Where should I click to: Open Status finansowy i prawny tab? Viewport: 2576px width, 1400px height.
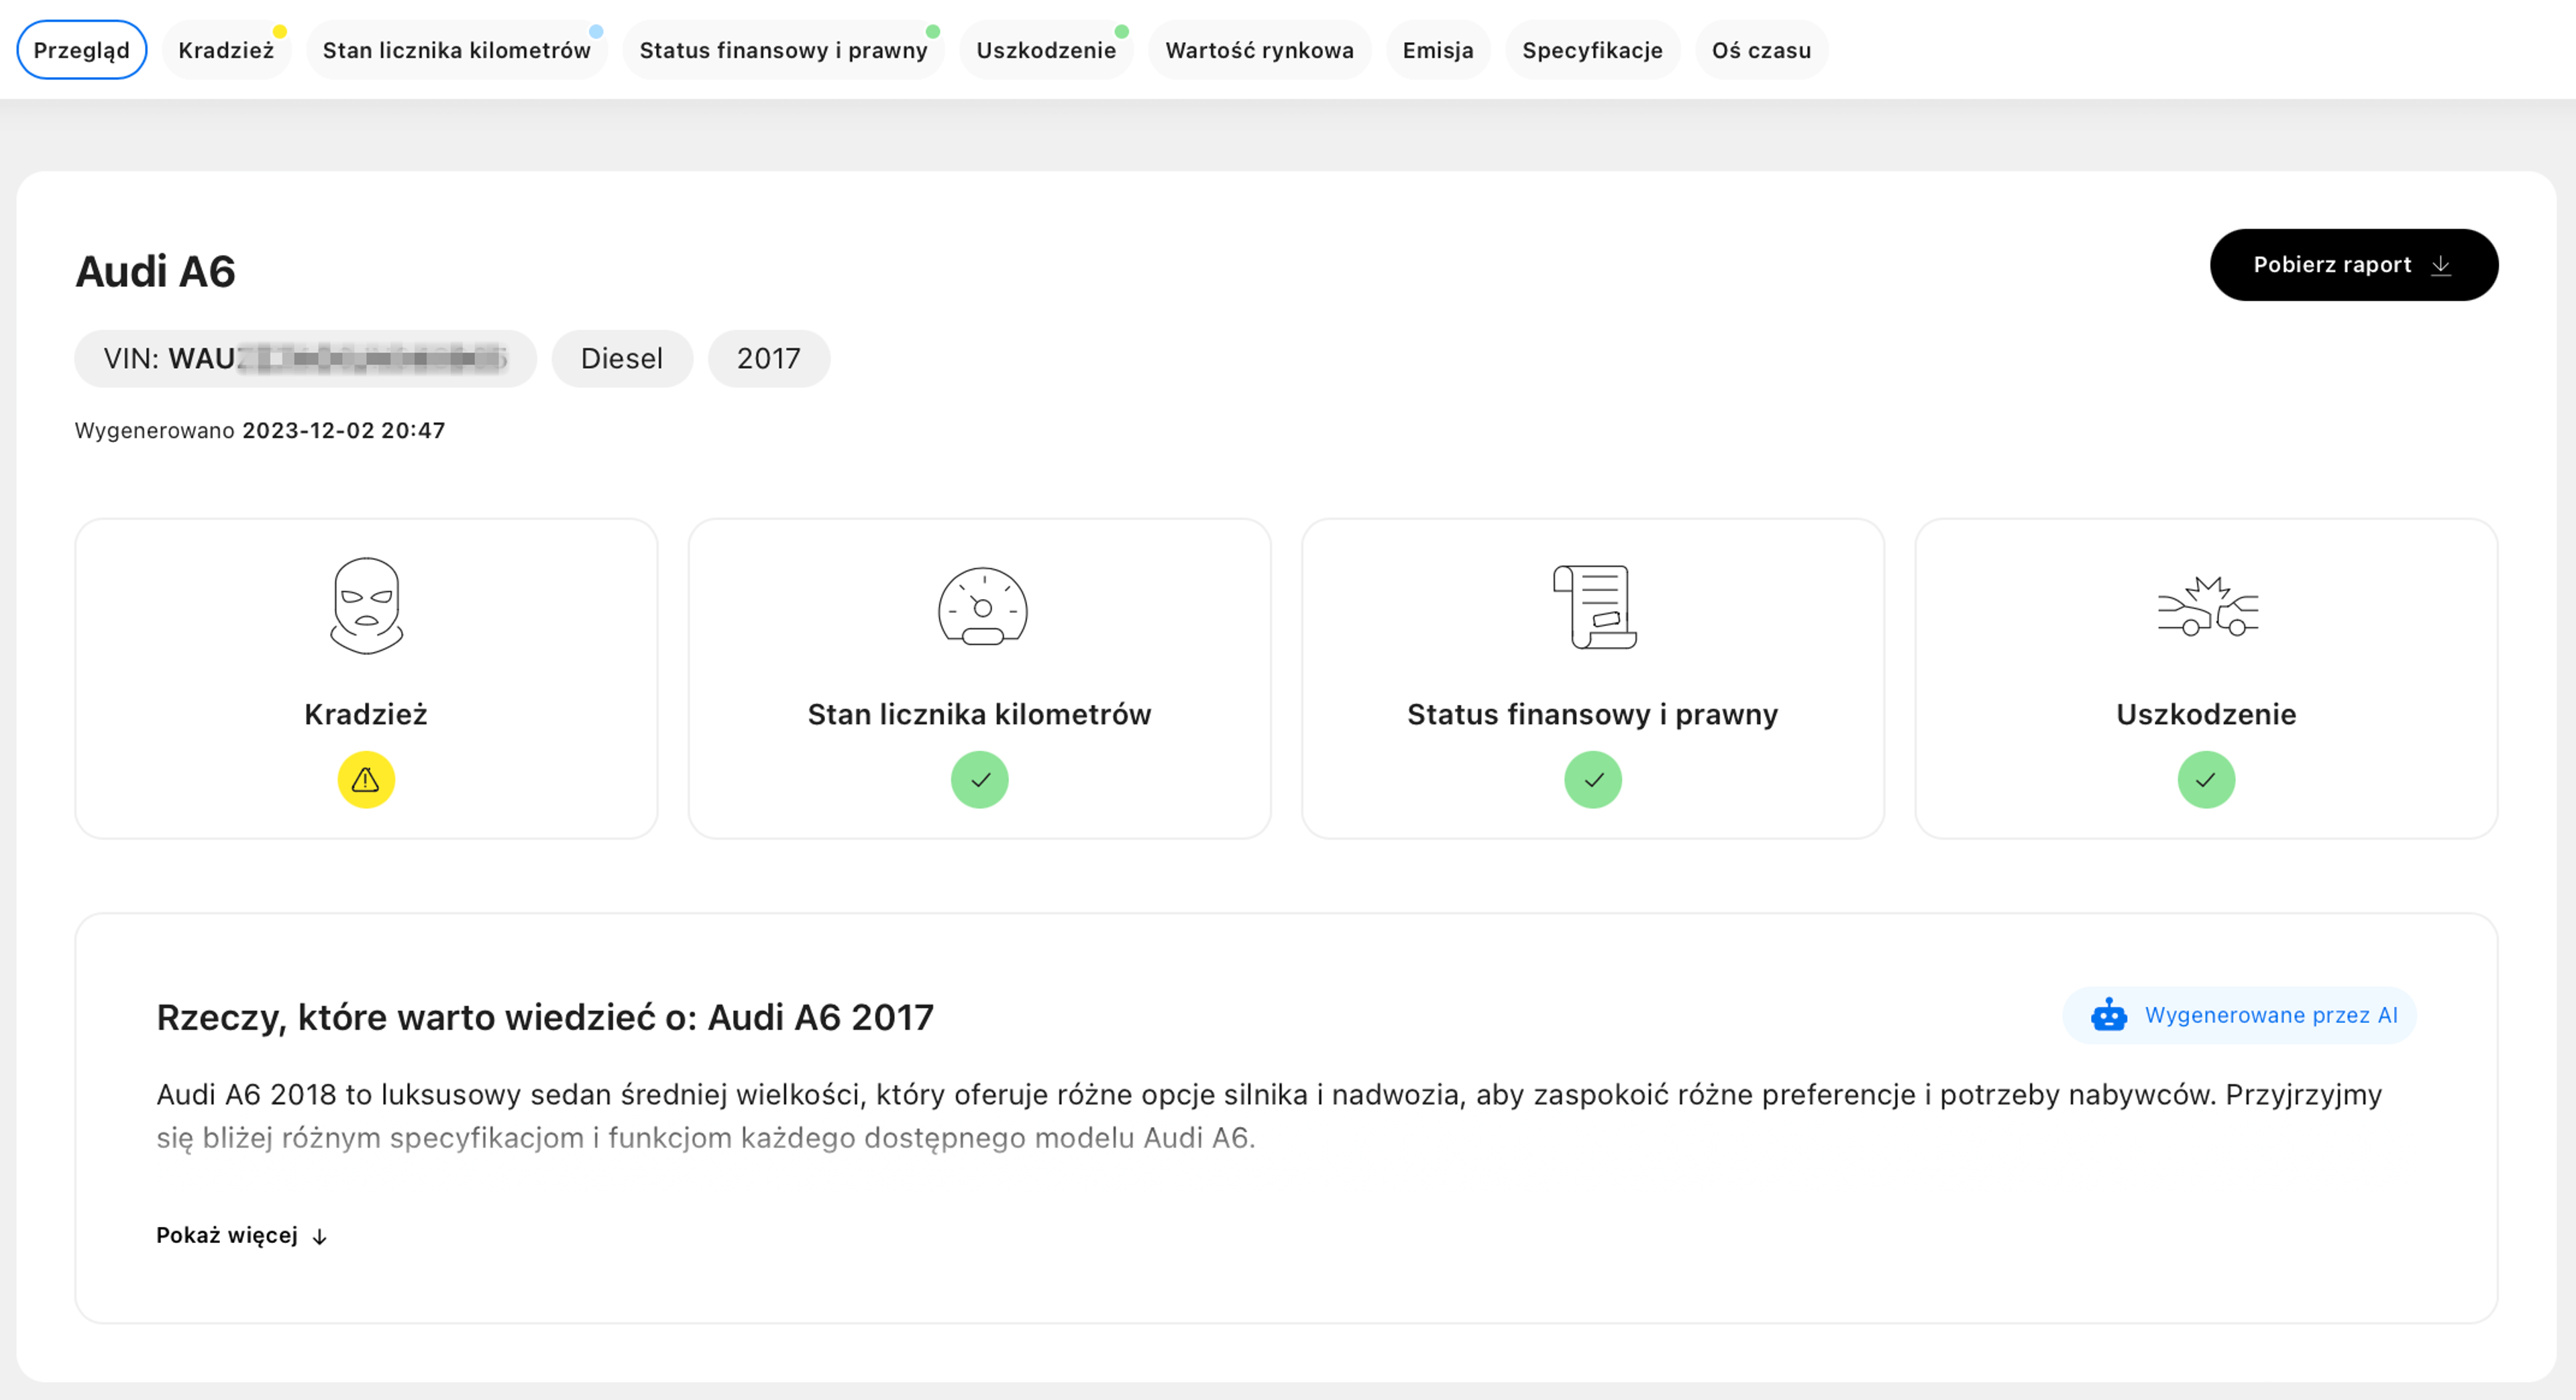(x=783, y=50)
